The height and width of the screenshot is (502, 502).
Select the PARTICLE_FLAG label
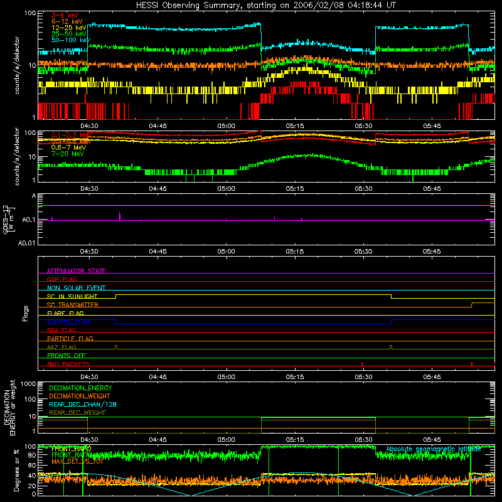click(70, 338)
